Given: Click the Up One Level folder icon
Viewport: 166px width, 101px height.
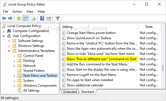Looking at the screenshot, I should [x=19, y=18].
